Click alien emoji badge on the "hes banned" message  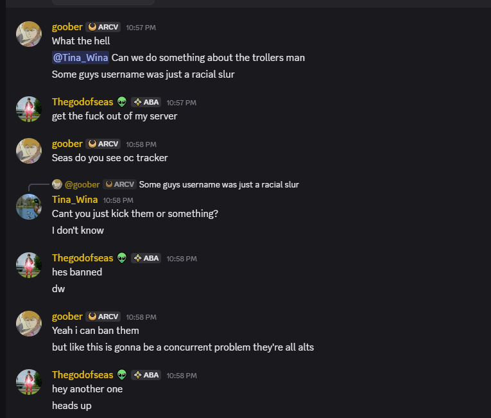click(122, 258)
